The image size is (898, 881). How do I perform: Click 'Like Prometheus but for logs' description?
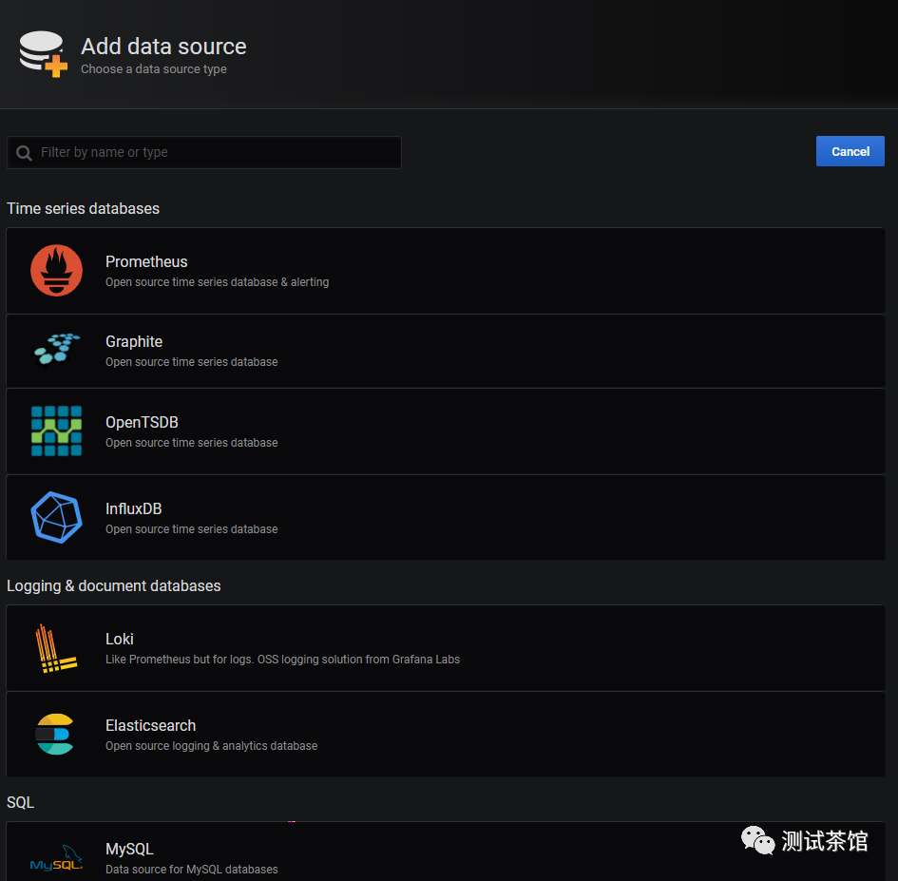tap(282, 660)
